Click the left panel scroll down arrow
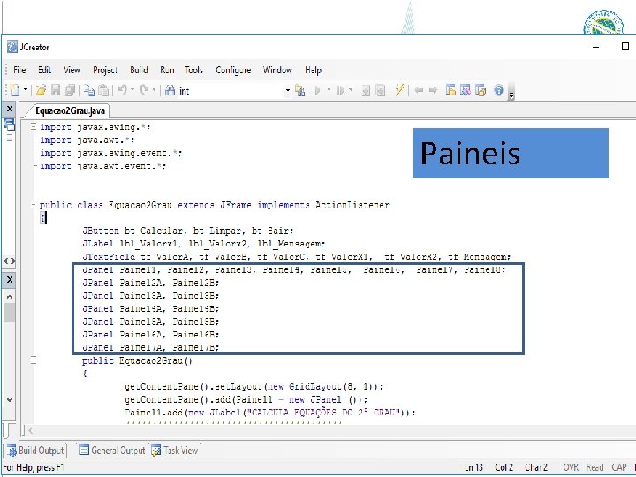Image resolution: width=636 pixels, height=477 pixels. (x=10, y=399)
